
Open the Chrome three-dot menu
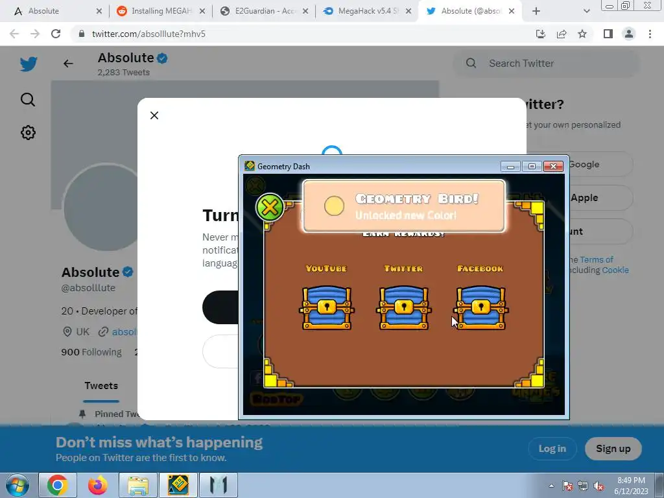click(650, 34)
